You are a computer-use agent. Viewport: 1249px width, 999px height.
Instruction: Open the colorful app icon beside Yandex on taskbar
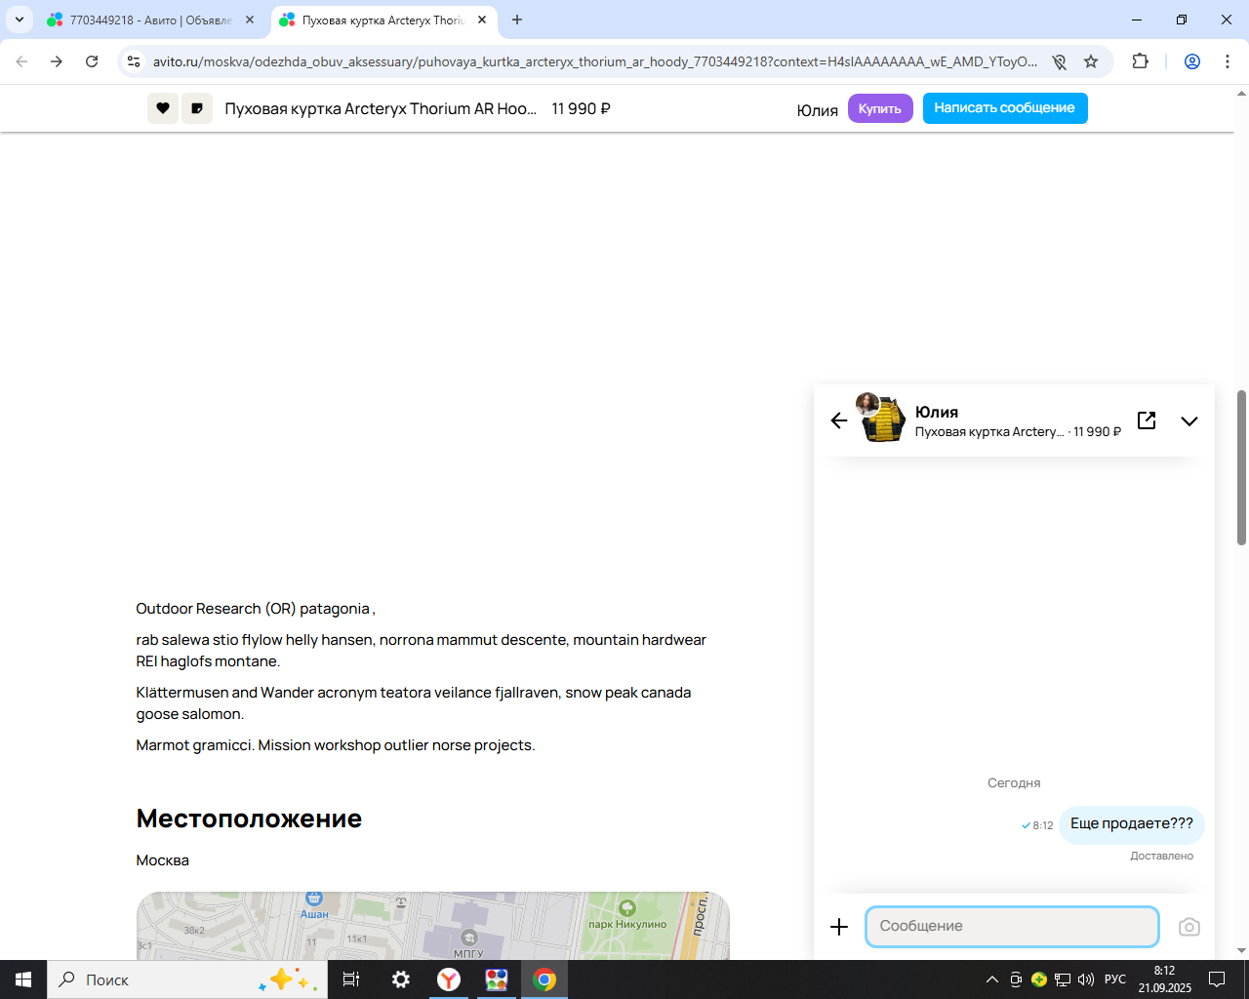click(x=497, y=979)
